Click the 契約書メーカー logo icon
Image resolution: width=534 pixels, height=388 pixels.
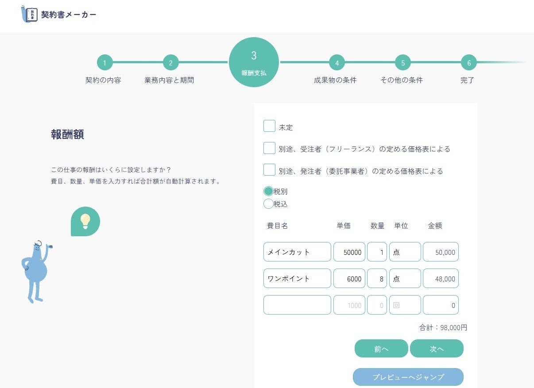click(x=30, y=14)
